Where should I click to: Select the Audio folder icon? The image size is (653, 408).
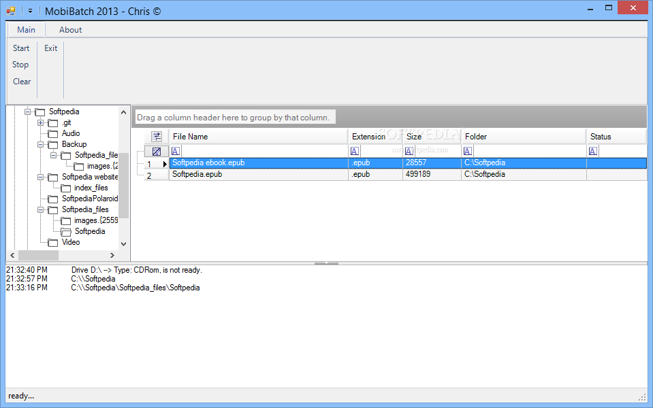tap(53, 134)
